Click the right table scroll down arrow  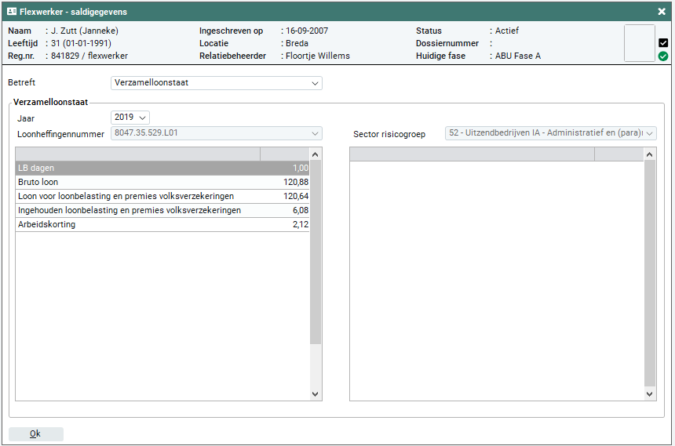coord(650,393)
